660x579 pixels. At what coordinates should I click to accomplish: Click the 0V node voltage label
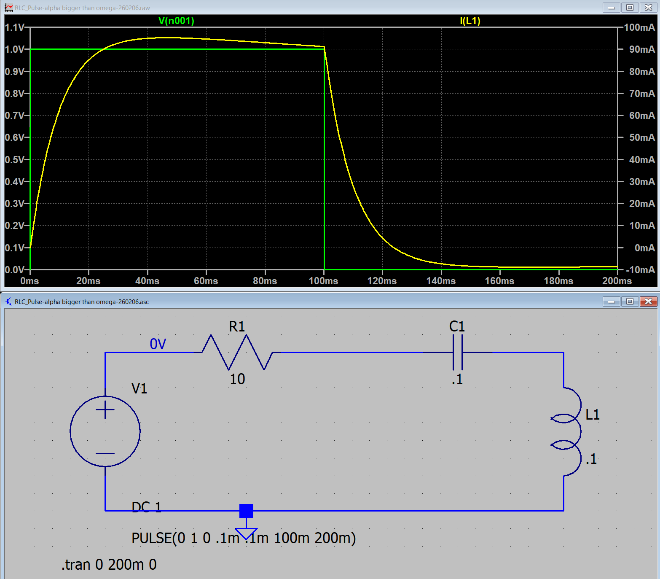pos(158,344)
